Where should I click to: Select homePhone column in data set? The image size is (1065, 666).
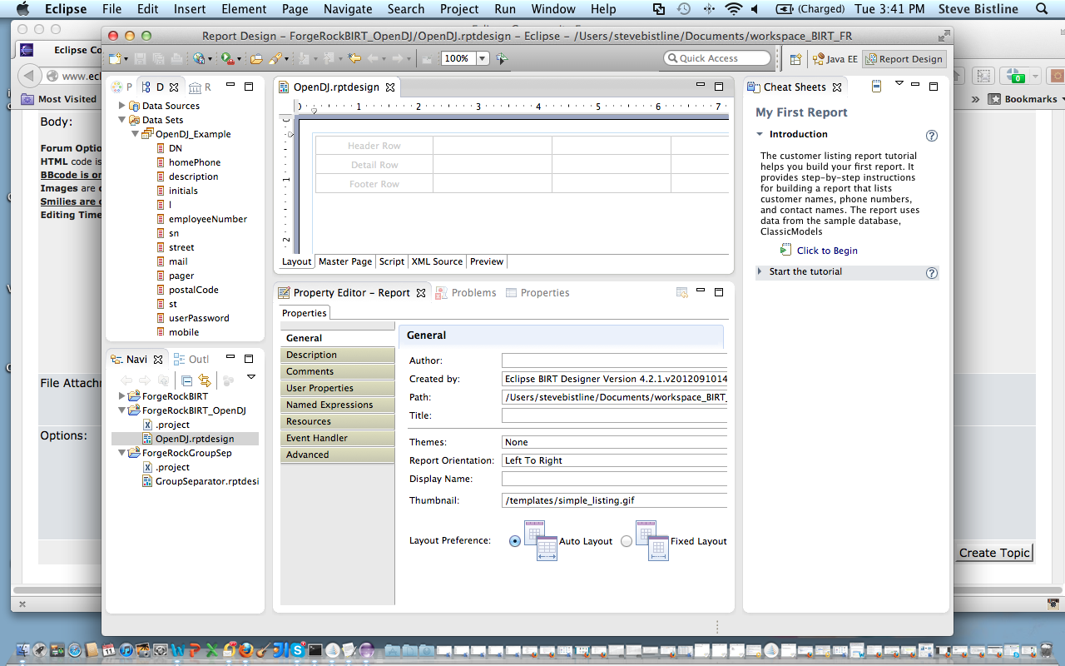195,162
